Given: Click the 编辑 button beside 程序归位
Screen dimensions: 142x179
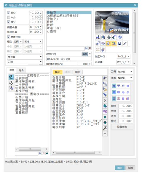Looking at the screenshot, I should [x=85, y=54].
